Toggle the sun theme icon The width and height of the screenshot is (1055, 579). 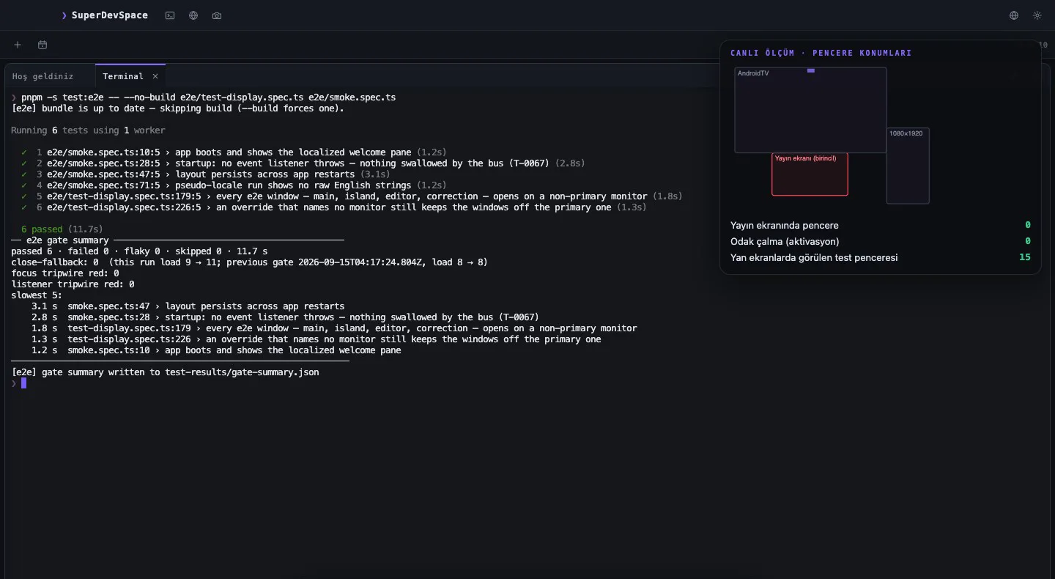[x=1037, y=15]
